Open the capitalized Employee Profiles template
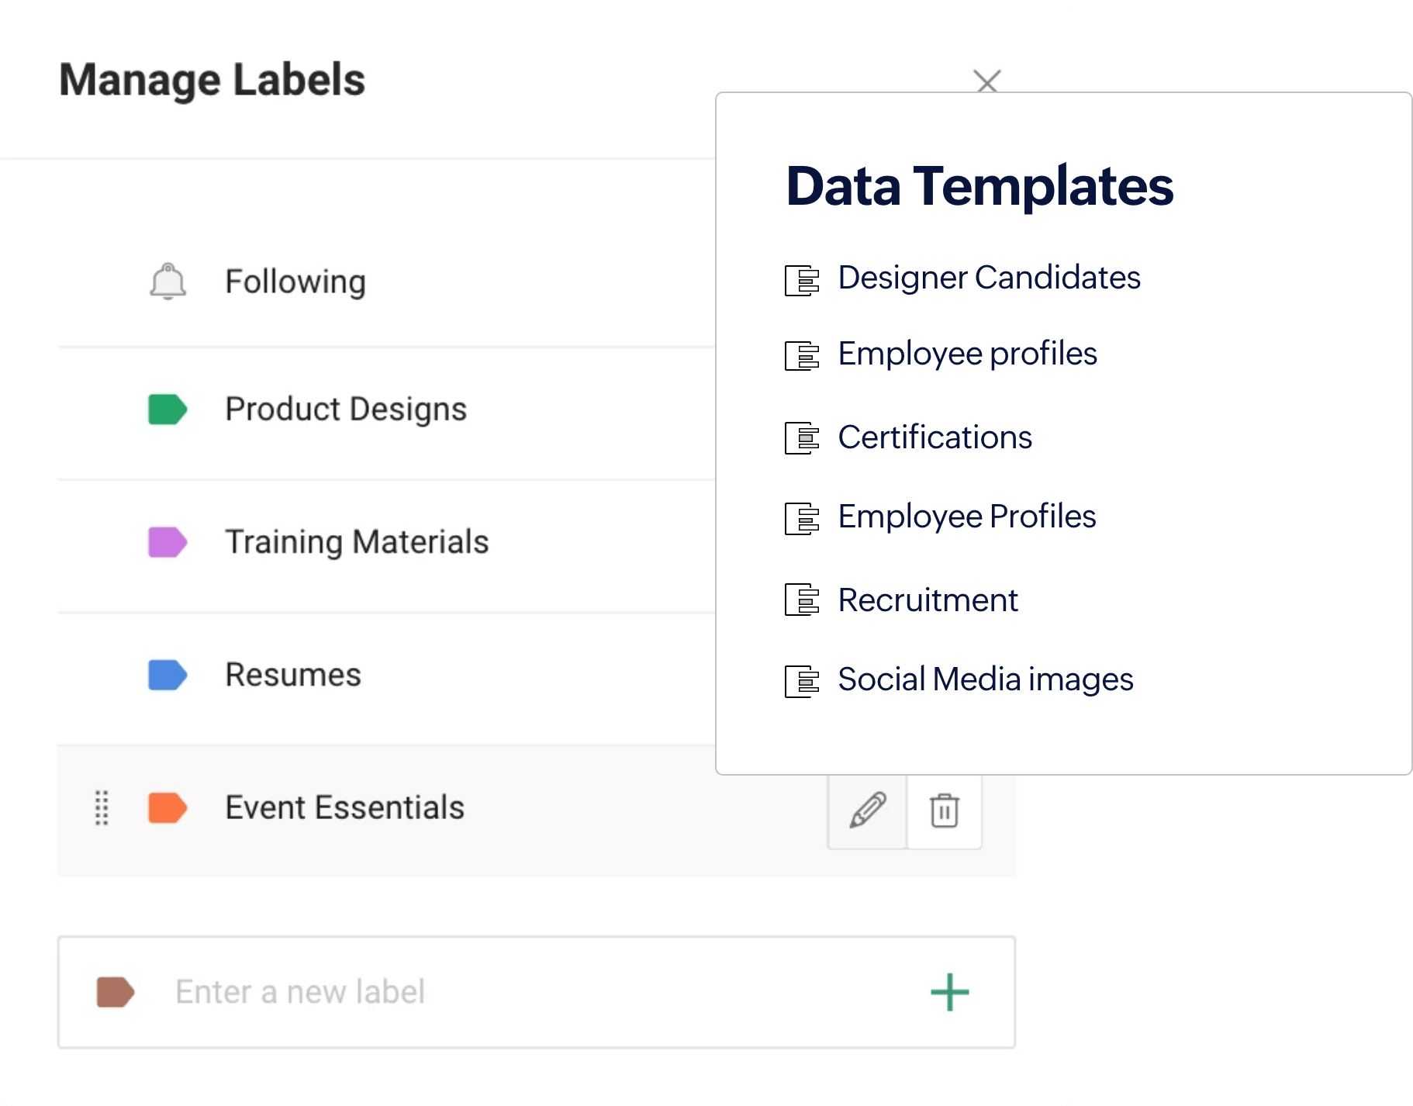 [966, 517]
